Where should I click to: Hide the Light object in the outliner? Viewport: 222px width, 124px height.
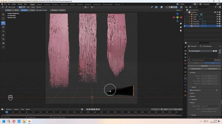tap(217, 17)
